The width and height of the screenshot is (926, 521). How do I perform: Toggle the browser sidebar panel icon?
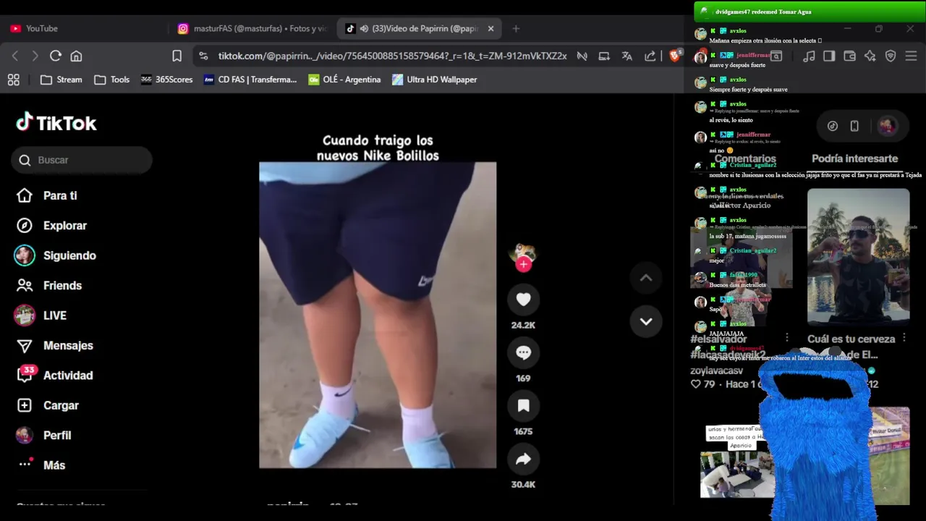click(x=829, y=56)
